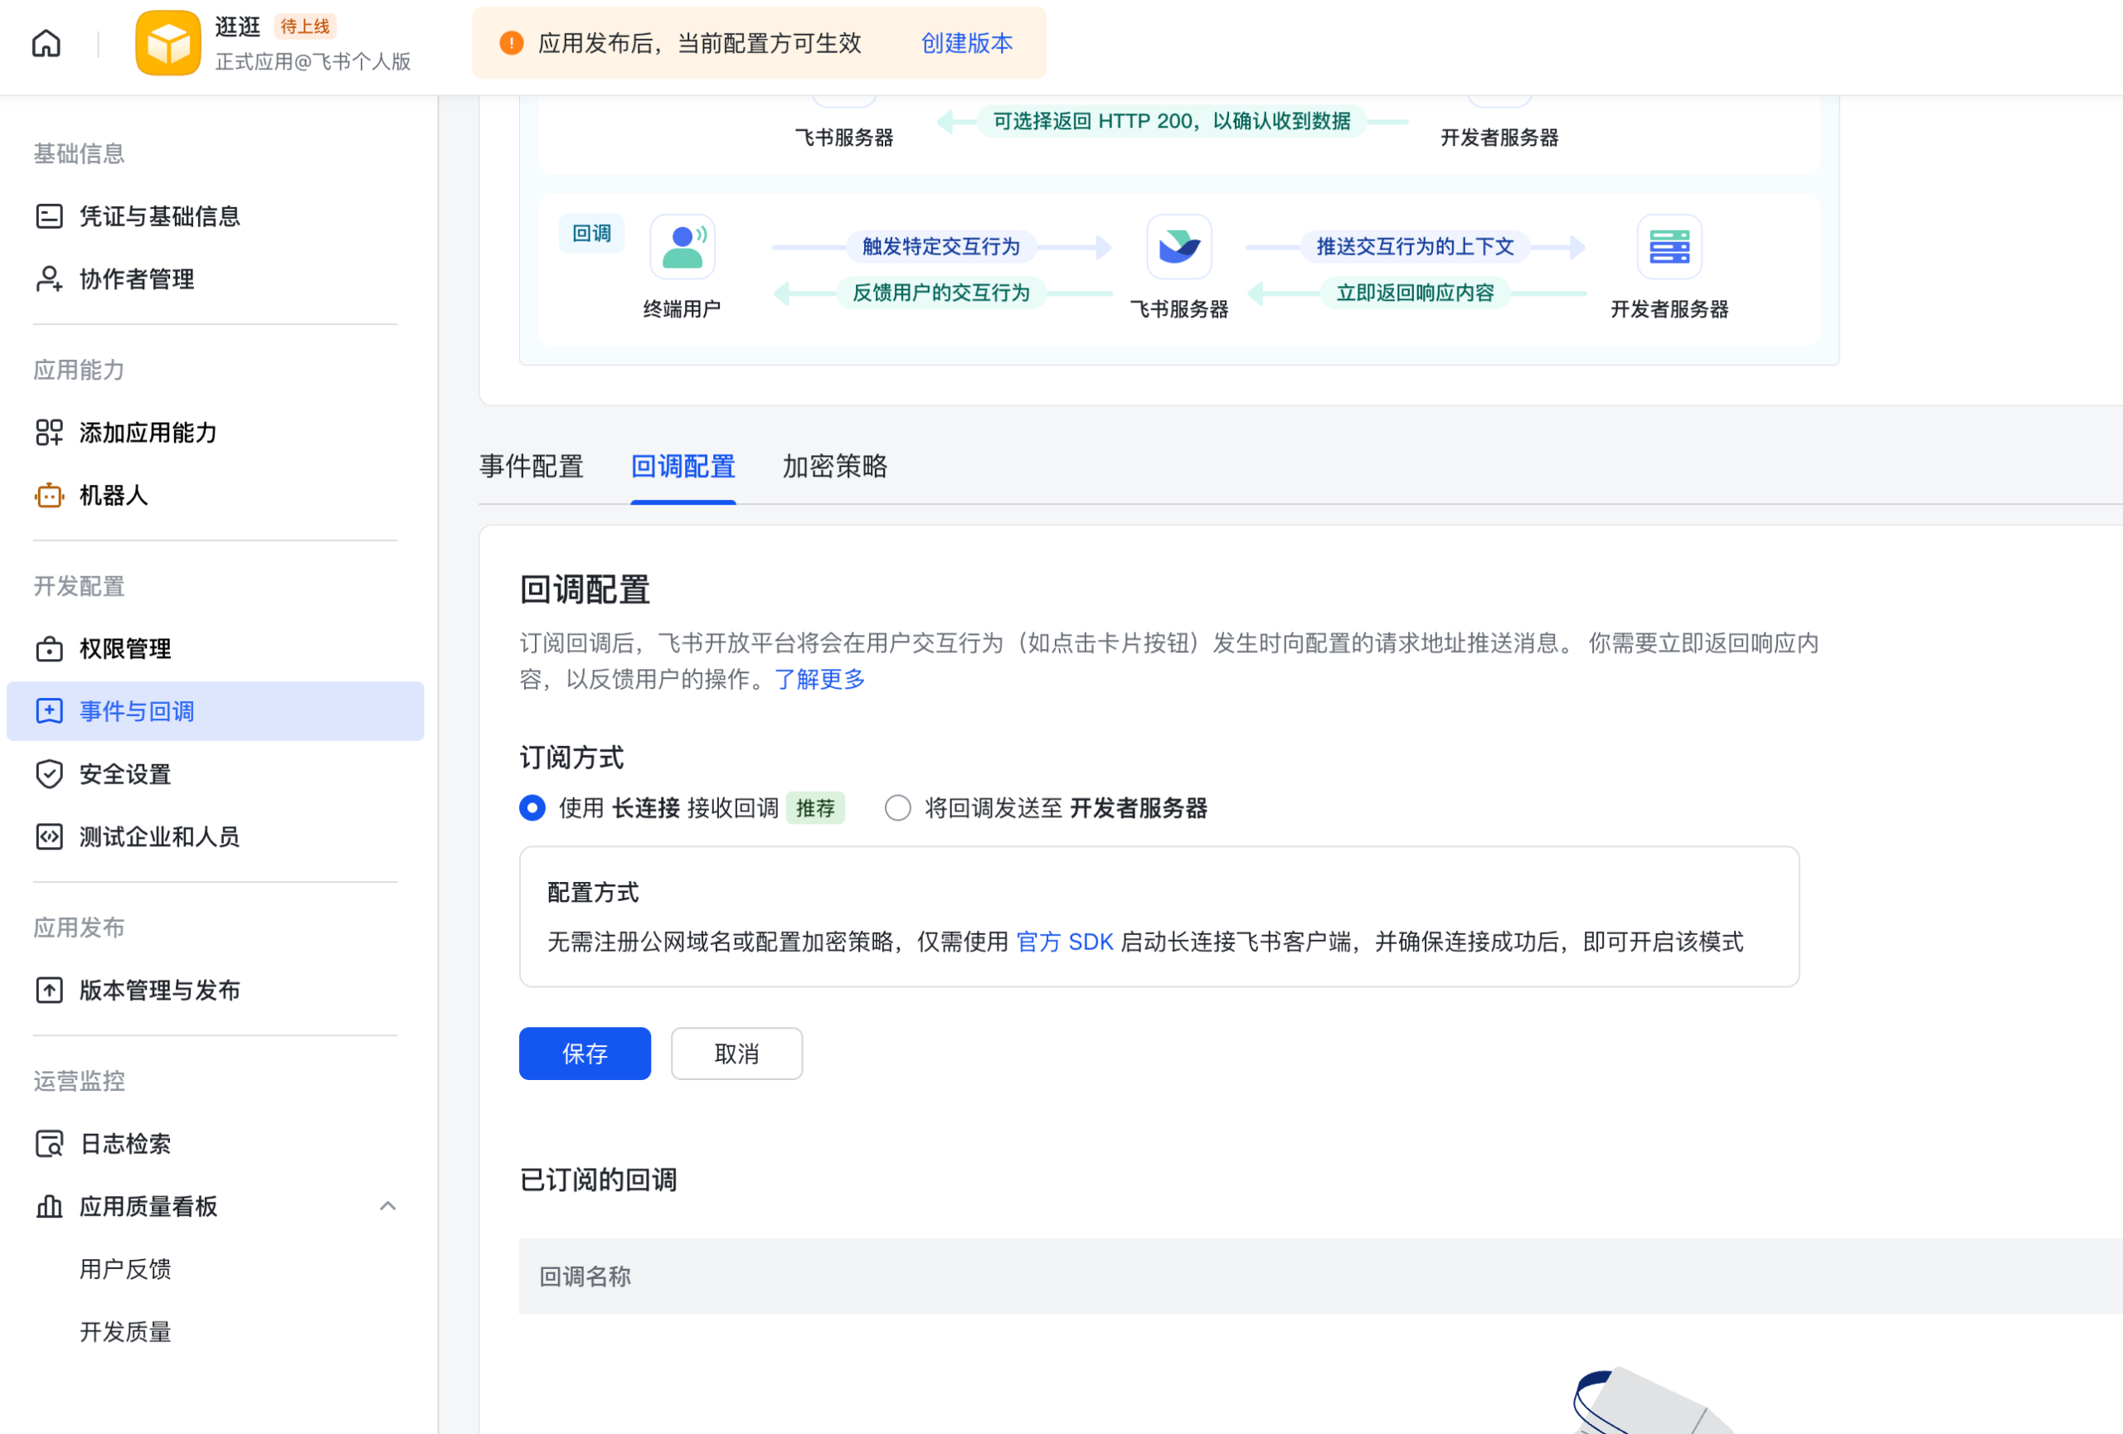Open 测试企业和人员 settings

160,837
